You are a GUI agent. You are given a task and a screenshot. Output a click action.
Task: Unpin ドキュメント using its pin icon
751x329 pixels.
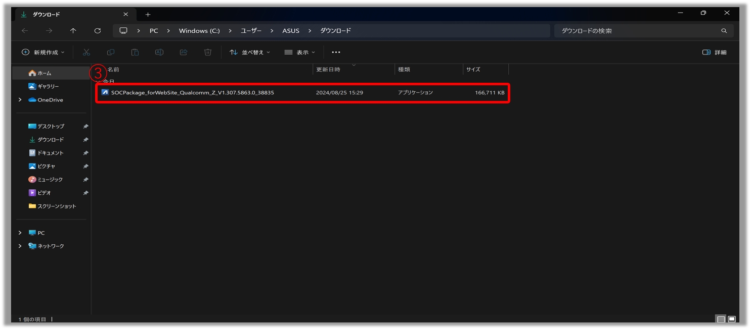click(85, 153)
